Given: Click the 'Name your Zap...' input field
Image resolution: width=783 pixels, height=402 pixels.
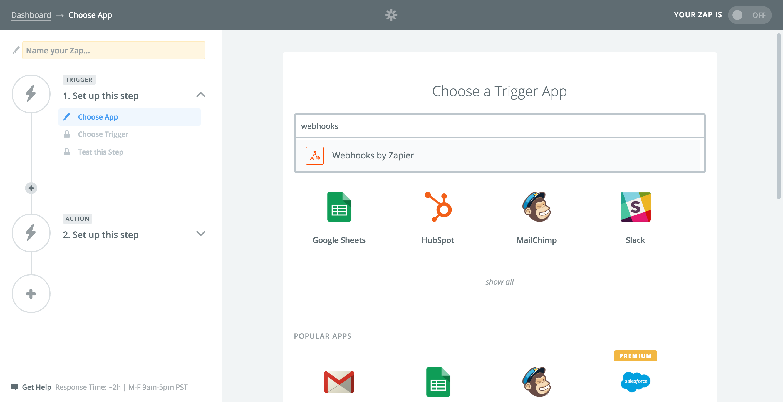Looking at the screenshot, I should [114, 50].
